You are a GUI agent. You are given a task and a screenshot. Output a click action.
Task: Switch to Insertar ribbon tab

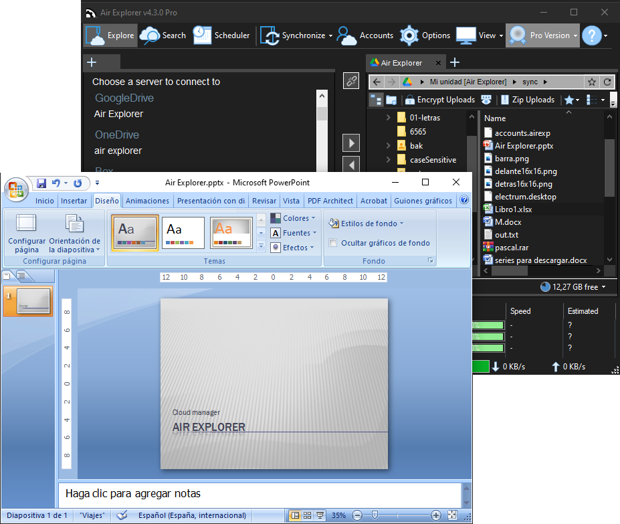click(x=74, y=201)
